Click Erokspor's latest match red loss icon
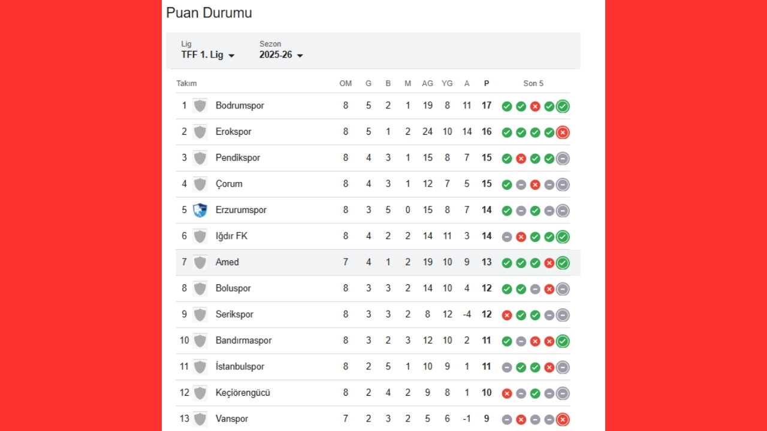 (563, 132)
